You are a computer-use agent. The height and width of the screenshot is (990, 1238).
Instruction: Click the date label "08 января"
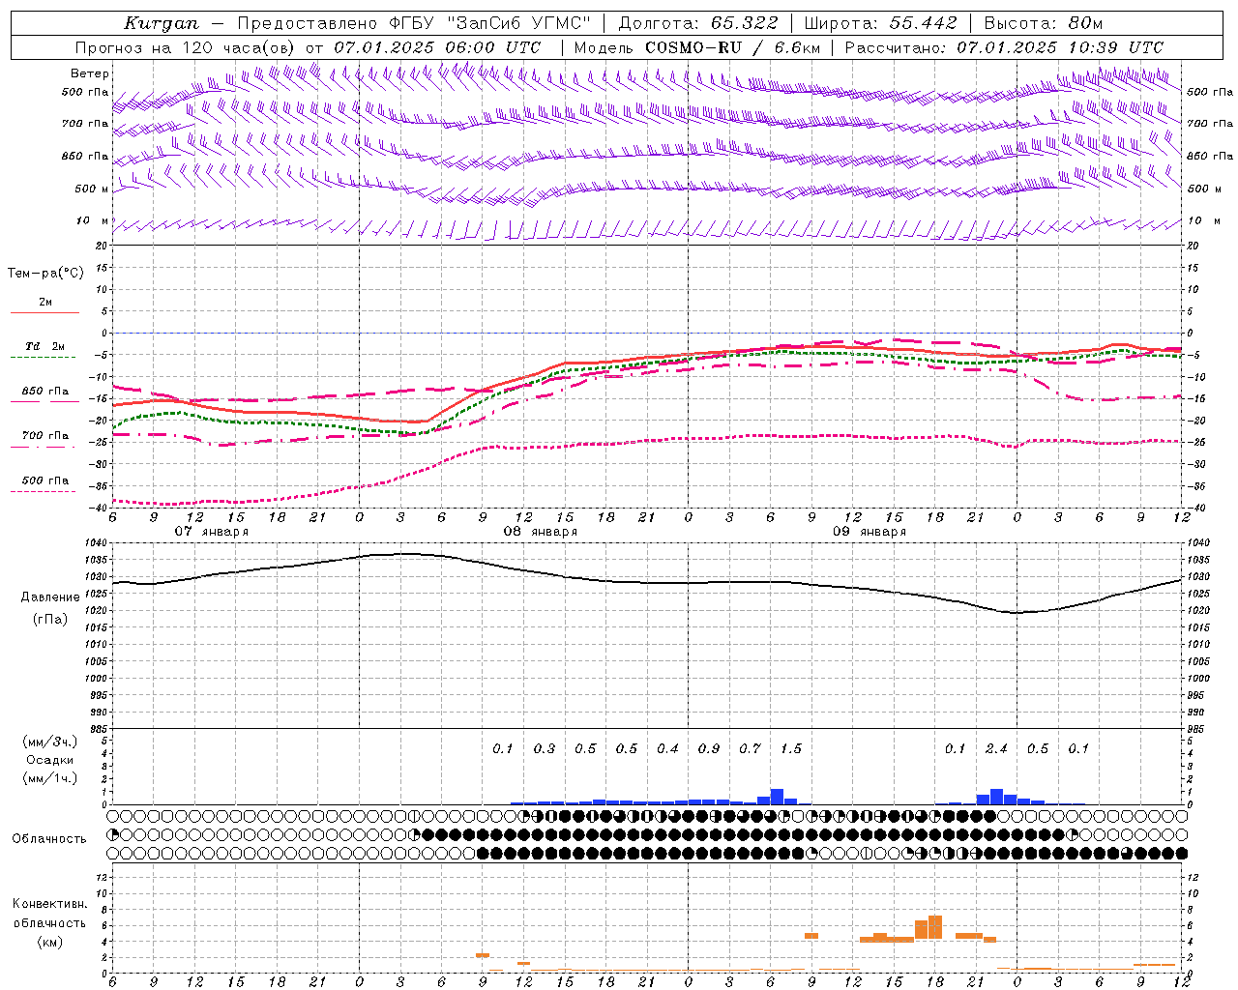[541, 532]
